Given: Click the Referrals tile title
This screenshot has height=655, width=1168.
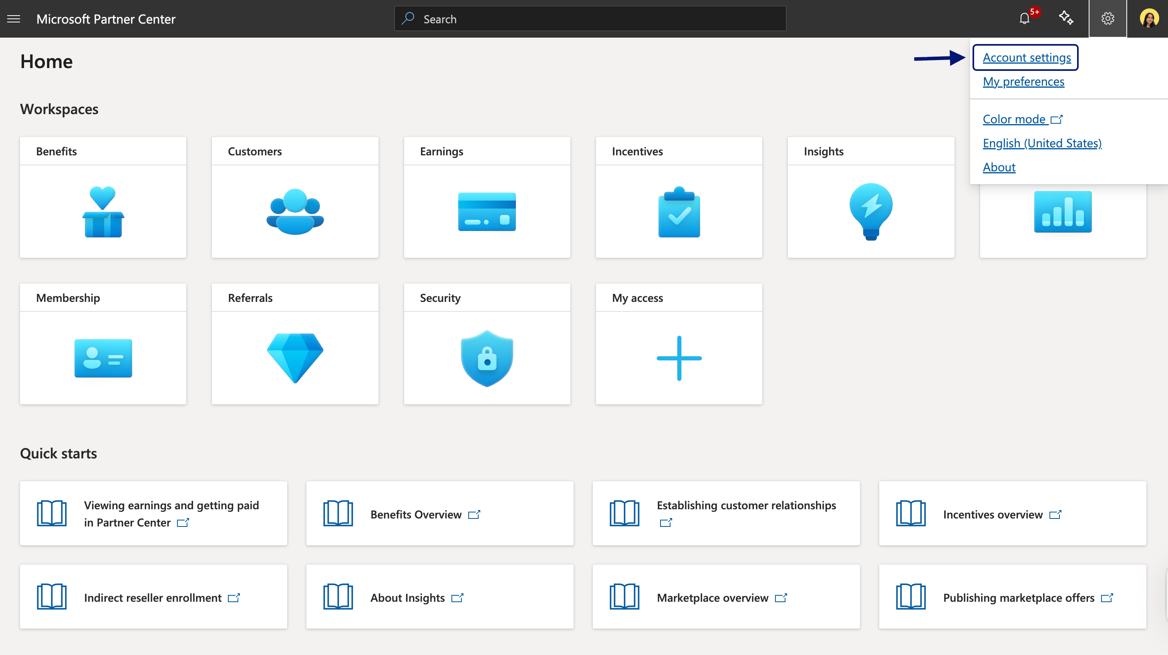Looking at the screenshot, I should [250, 298].
